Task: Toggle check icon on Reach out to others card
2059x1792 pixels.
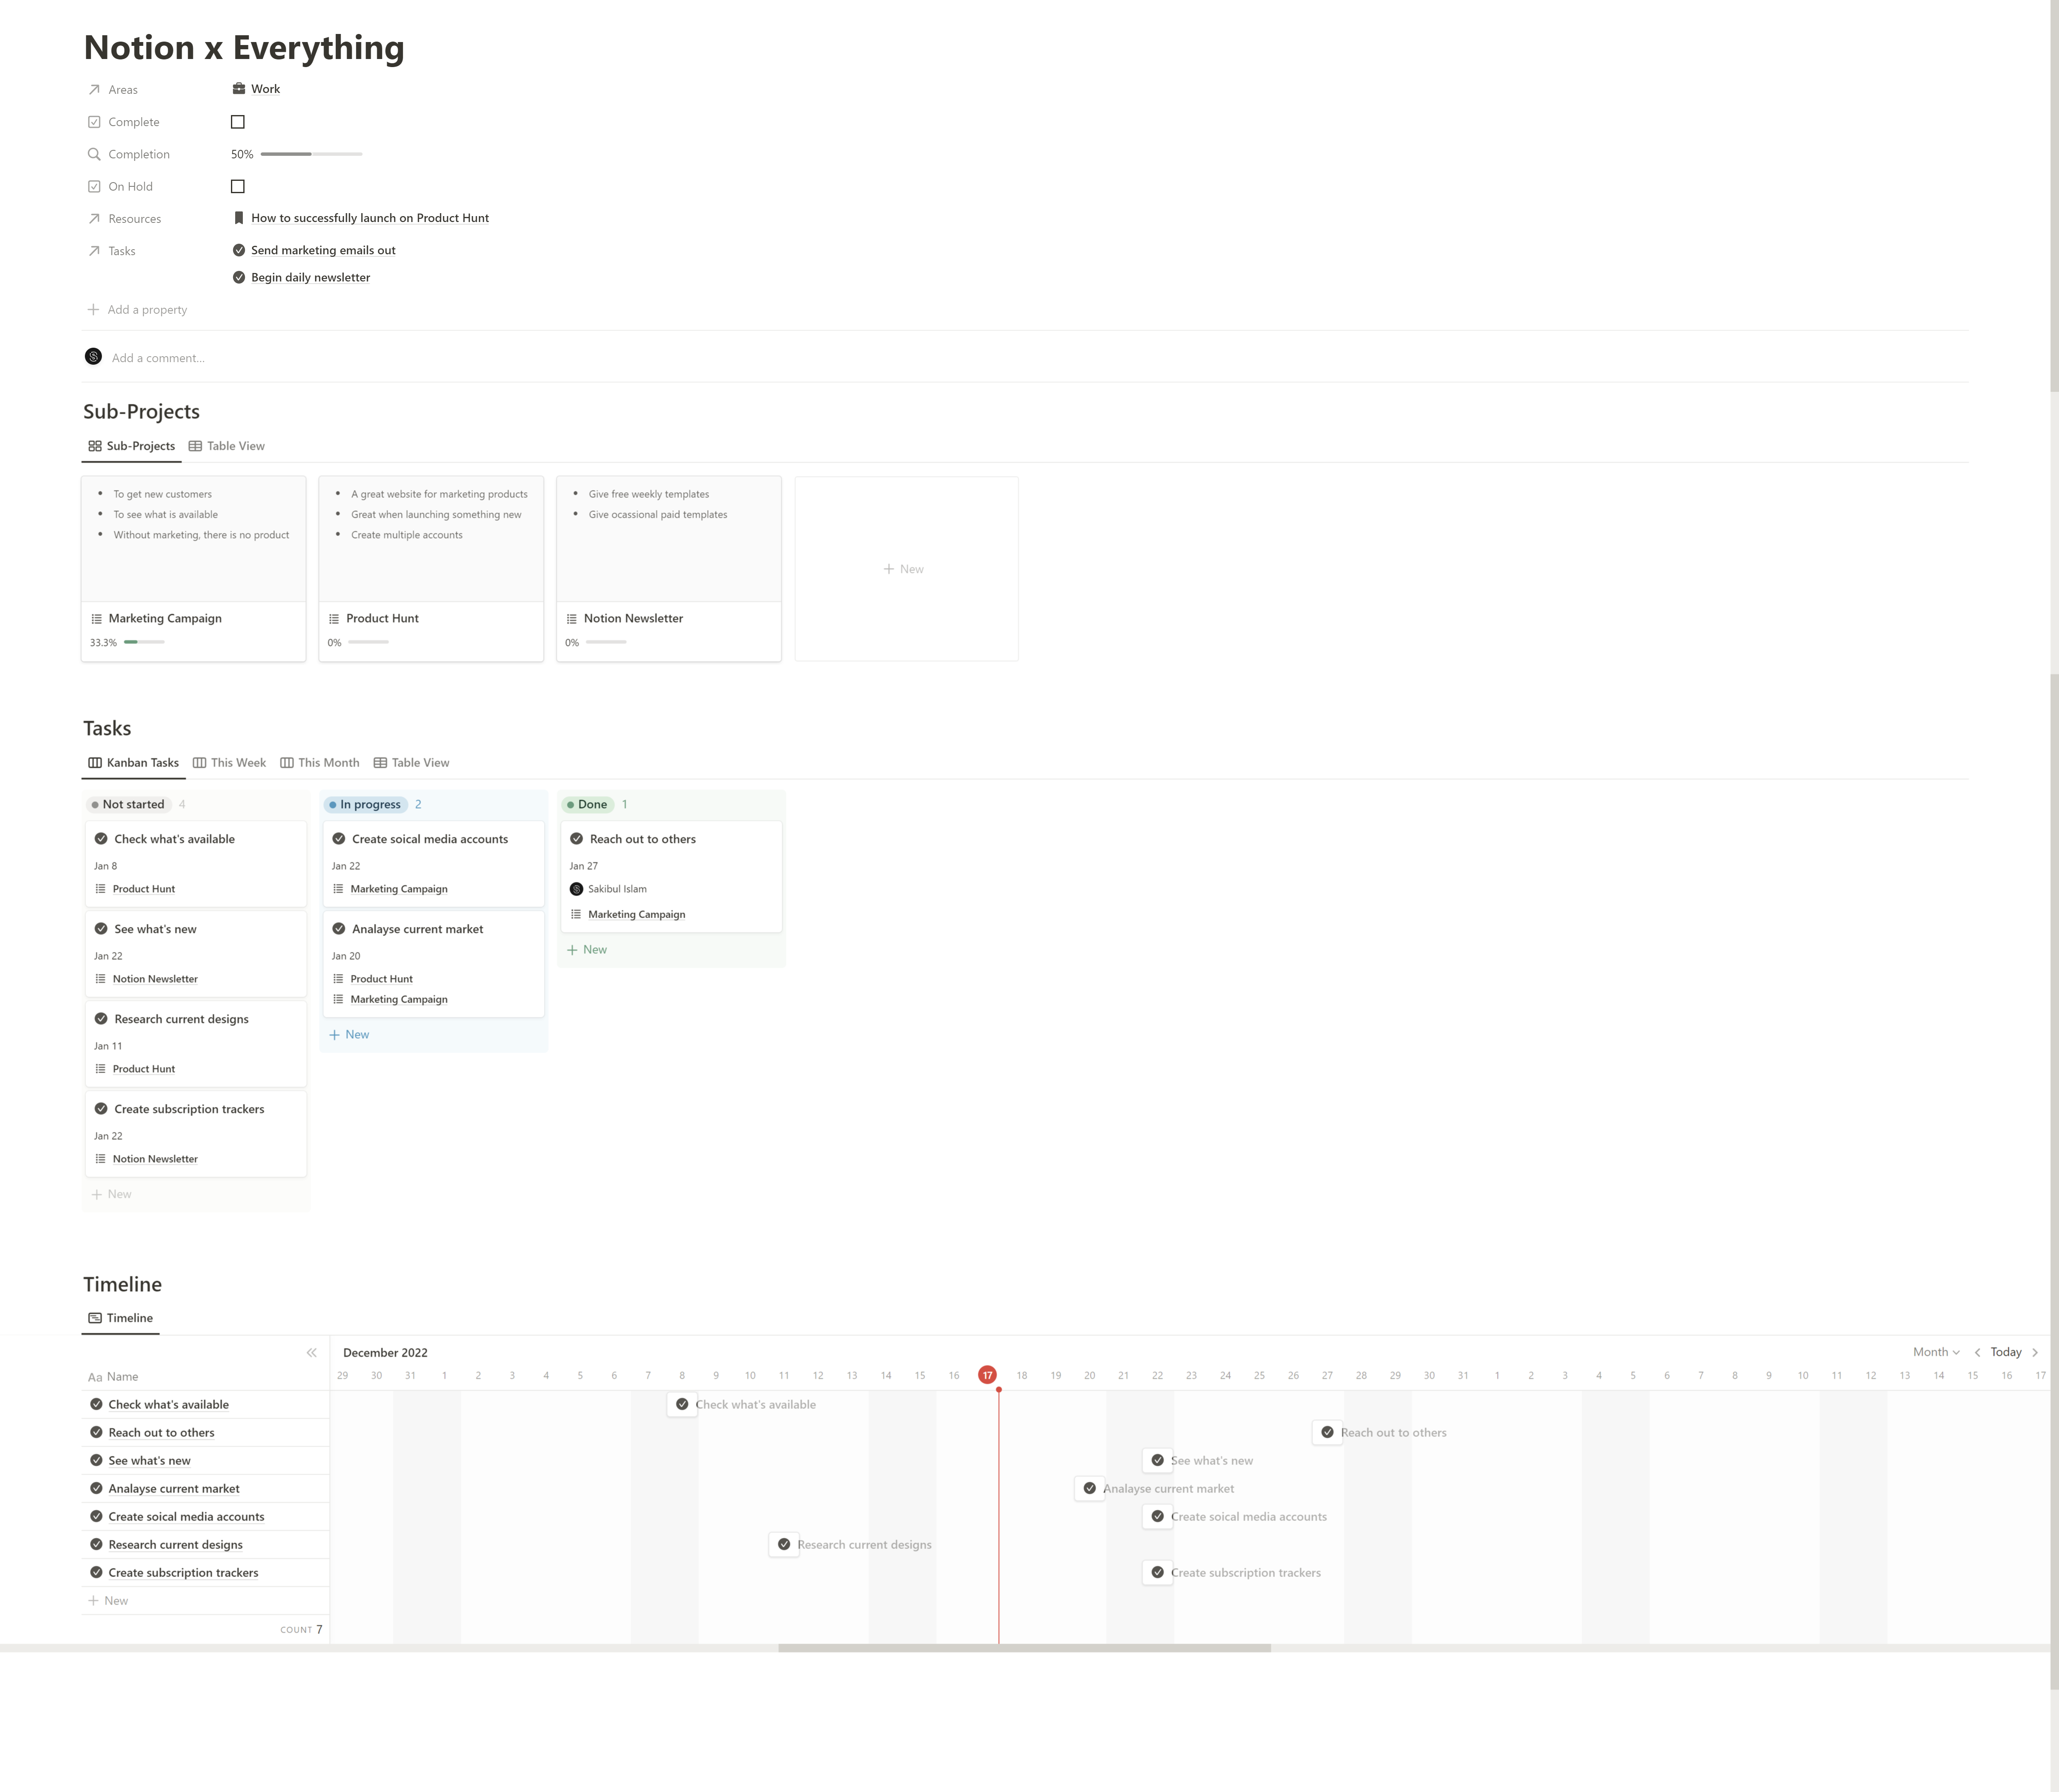Action: click(577, 839)
